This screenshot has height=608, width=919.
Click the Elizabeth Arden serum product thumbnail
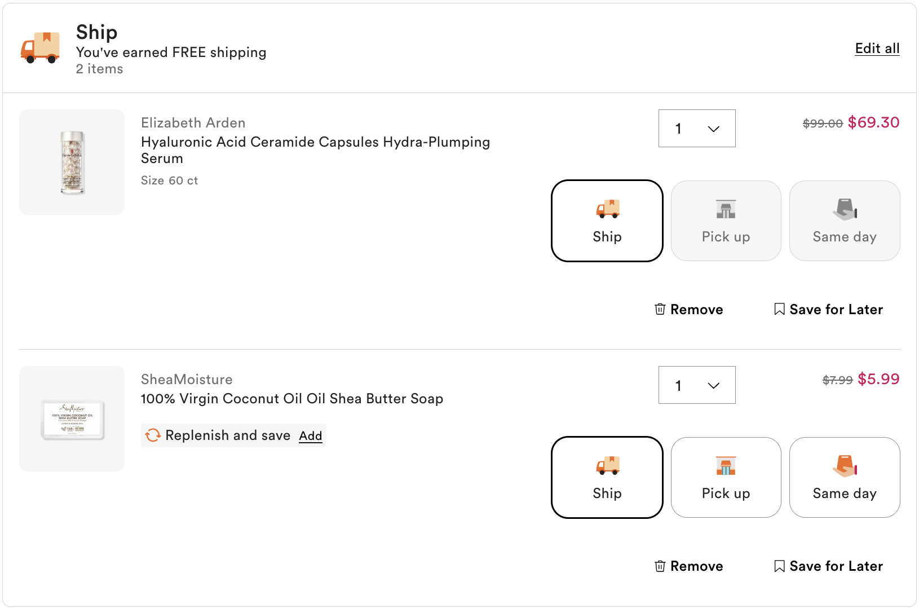(72, 162)
